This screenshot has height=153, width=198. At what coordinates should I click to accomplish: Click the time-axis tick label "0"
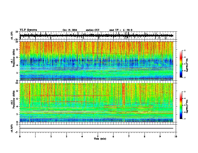(20, 136)
